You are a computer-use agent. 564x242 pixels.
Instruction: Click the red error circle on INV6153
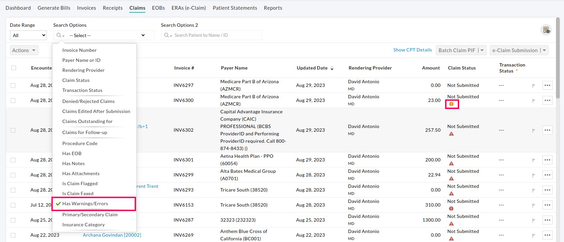click(x=451, y=209)
